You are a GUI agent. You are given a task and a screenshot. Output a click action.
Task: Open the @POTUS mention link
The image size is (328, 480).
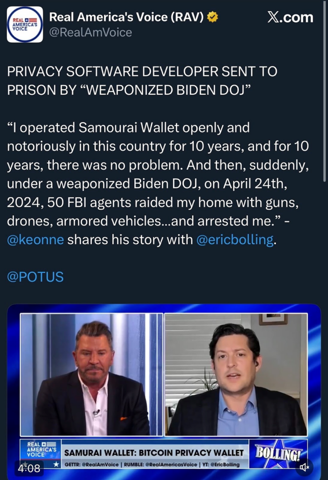pos(35,277)
